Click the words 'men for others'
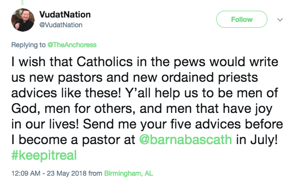The height and width of the screenshot is (184, 301). (x=89, y=109)
